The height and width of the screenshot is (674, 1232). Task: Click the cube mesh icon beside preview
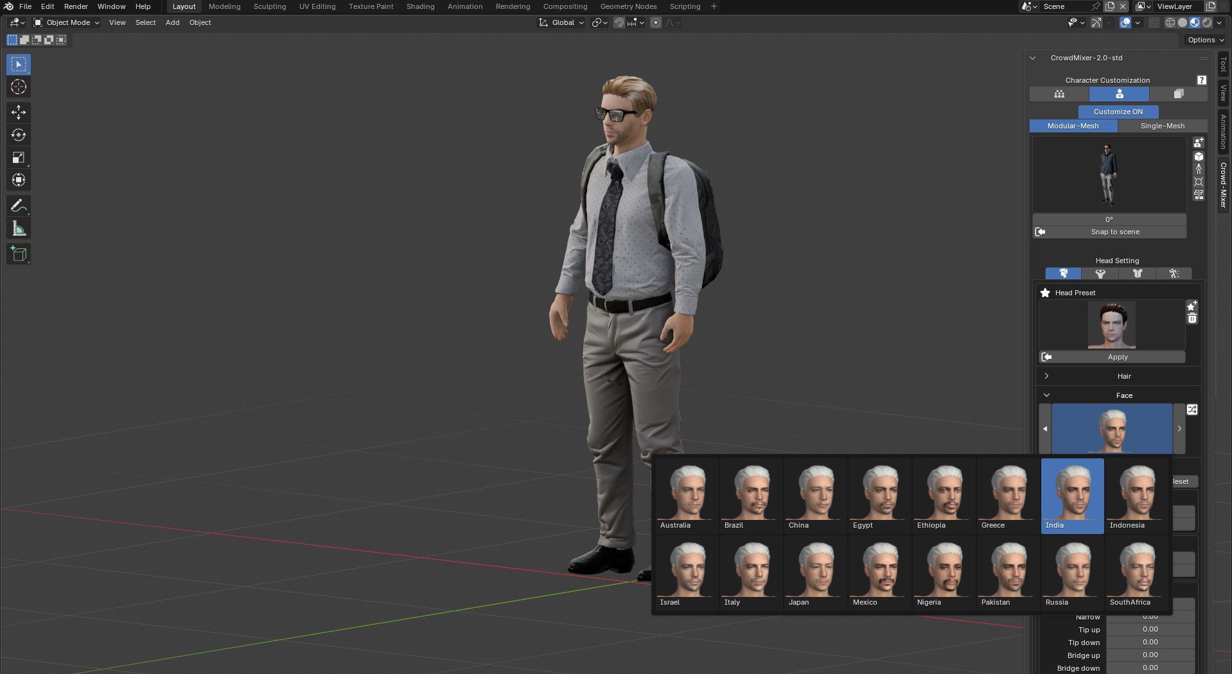point(1199,157)
